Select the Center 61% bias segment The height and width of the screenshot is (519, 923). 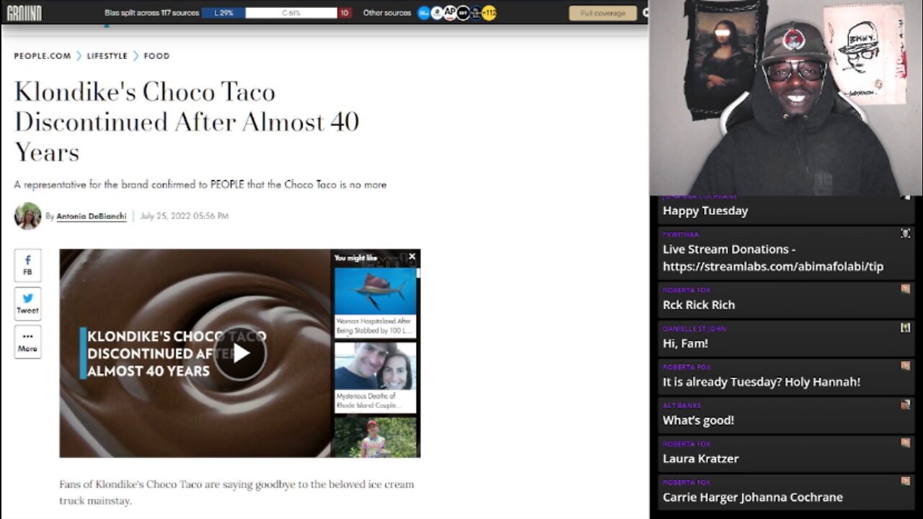click(291, 13)
